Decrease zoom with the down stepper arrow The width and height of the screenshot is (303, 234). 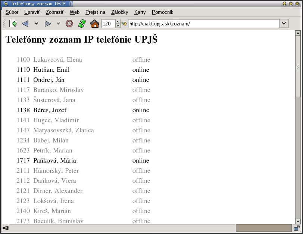118,26
